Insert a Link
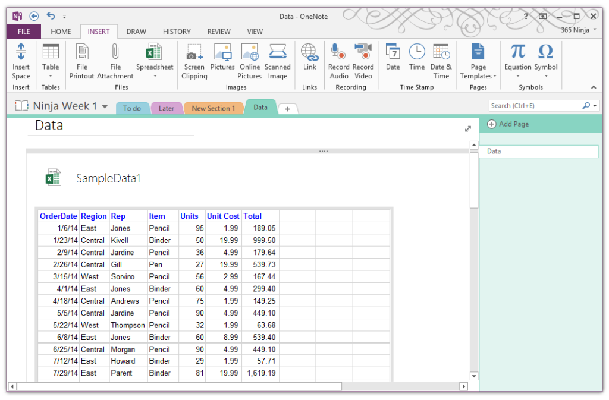The width and height of the screenshot is (609, 400). pyautogui.click(x=309, y=56)
